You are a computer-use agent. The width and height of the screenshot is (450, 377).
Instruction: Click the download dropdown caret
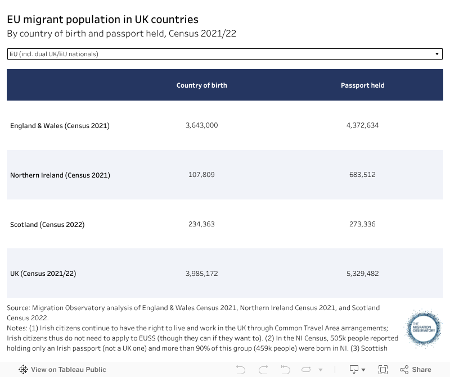tap(363, 370)
